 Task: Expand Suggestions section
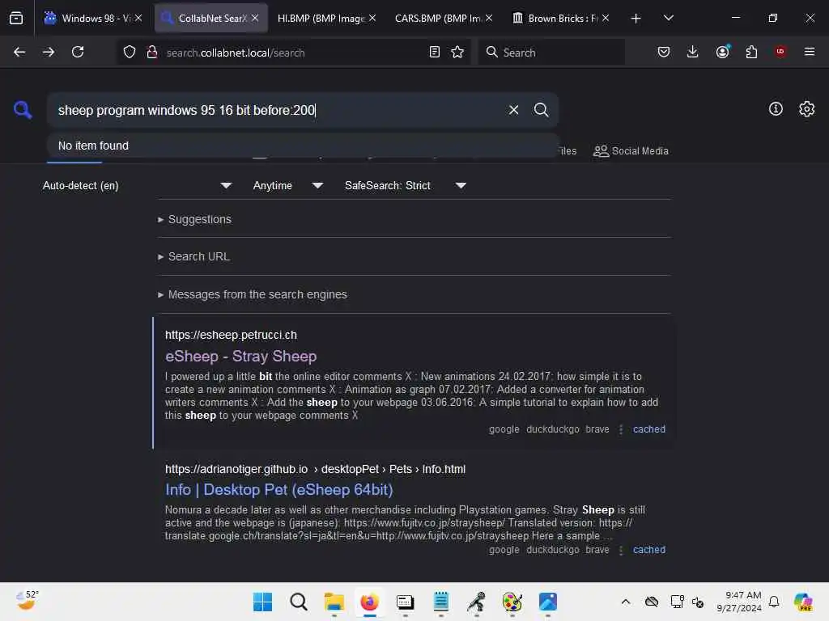[x=194, y=219]
